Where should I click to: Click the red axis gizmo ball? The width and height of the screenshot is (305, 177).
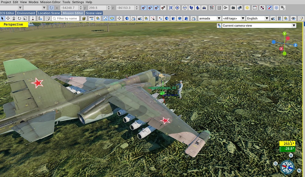click(288, 38)
